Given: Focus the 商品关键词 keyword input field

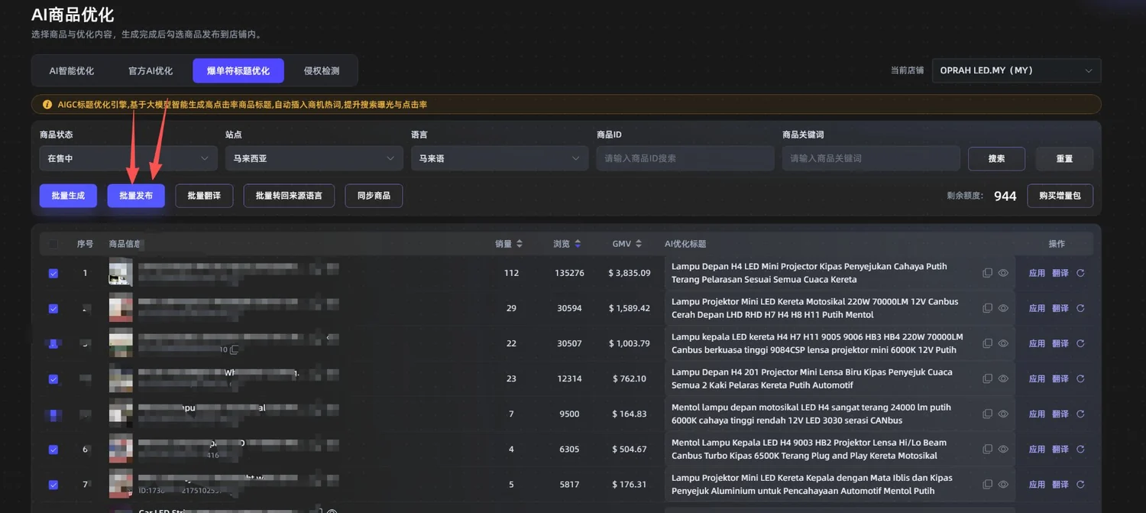Looking at the screenshot, I should pos(871,158).
